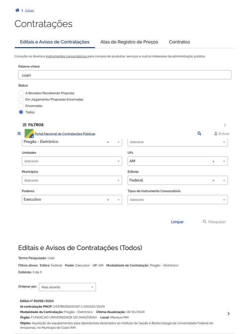Screen dimensions: 249x334
Task: Open the Ordenar por Mais recente dropdown
Action: 67,287
